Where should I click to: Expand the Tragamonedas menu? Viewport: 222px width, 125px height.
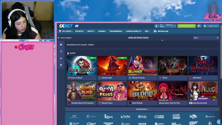pyautogui.click(x=116, y=31)
